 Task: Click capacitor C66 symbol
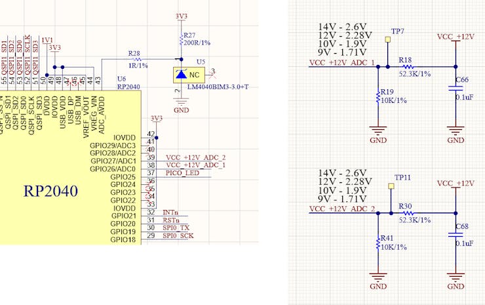click(x=456, y=88)
